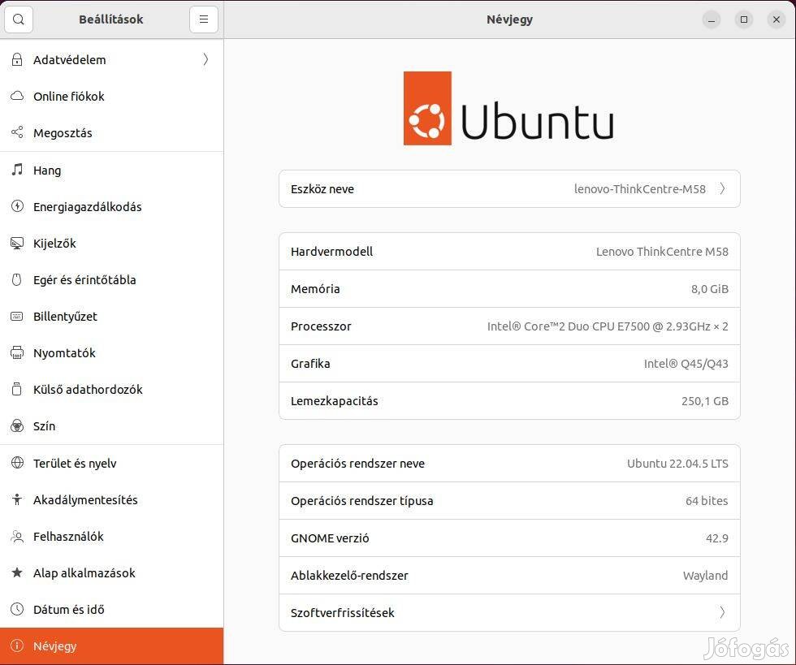796x665 pixels.
Task: Click the search icon in Settings header
Action: click(x=19, y=19)
